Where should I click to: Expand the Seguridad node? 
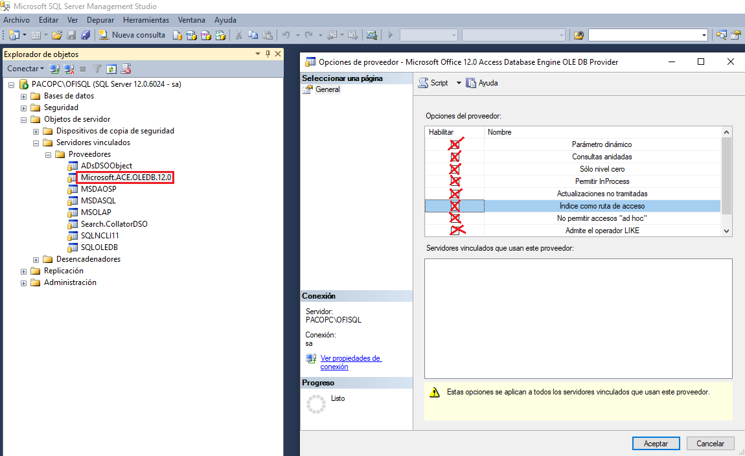(x=23, y=108)
